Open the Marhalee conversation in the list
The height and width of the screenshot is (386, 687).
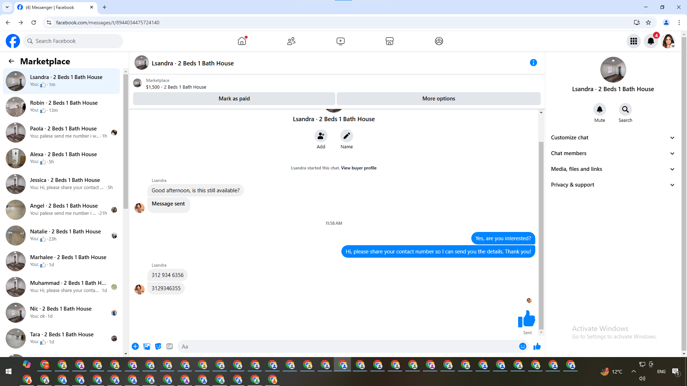point(62,261)
